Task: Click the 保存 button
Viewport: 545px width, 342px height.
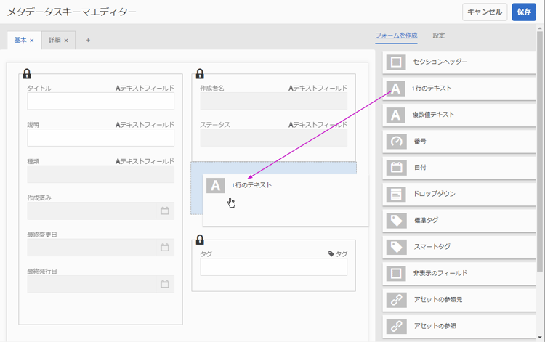Action: click(524, 12)
